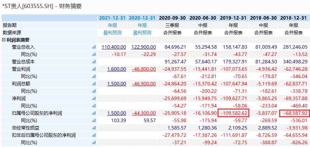Open chart icon for 归属母公司股东的净利润
The image size is (310, 147).
click(x=94, y=113)
